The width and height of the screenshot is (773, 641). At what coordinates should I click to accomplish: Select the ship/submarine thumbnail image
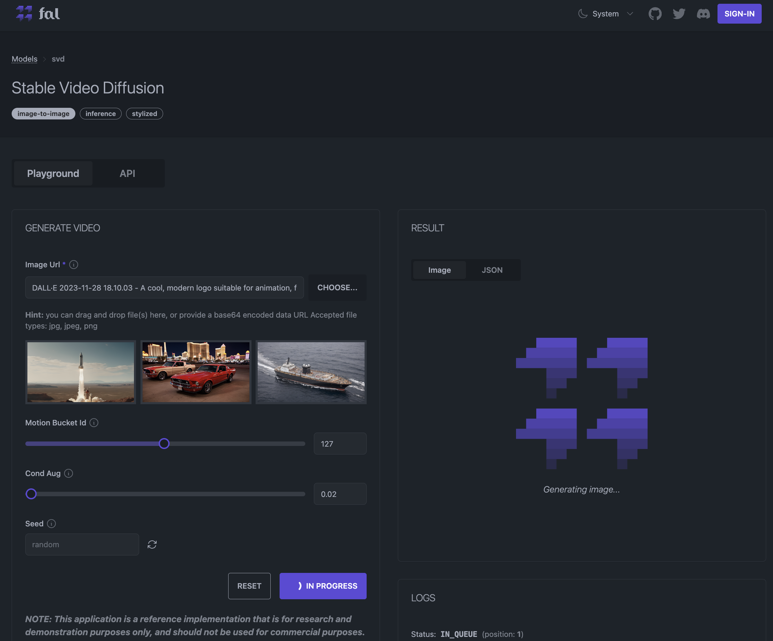[311, 372]
